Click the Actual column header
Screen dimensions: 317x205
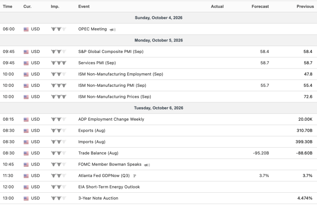point(217,7)
